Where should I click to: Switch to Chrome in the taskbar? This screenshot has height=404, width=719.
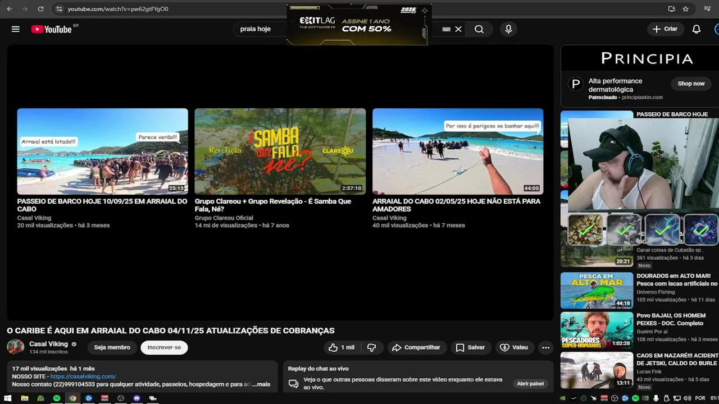[x=72, y=398]
